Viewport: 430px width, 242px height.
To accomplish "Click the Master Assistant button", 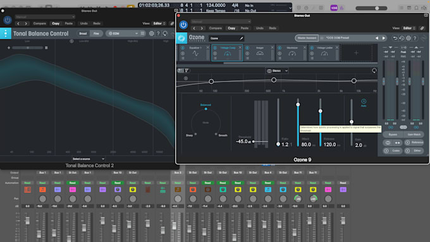I will click(x=307, y=38).
